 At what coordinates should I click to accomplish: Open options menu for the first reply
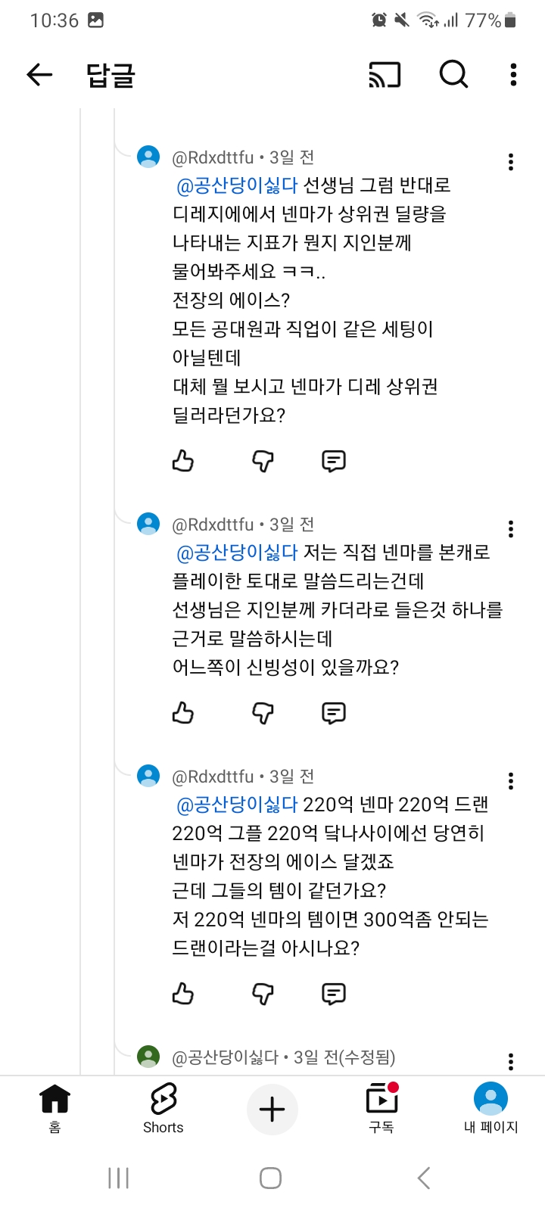511,161
